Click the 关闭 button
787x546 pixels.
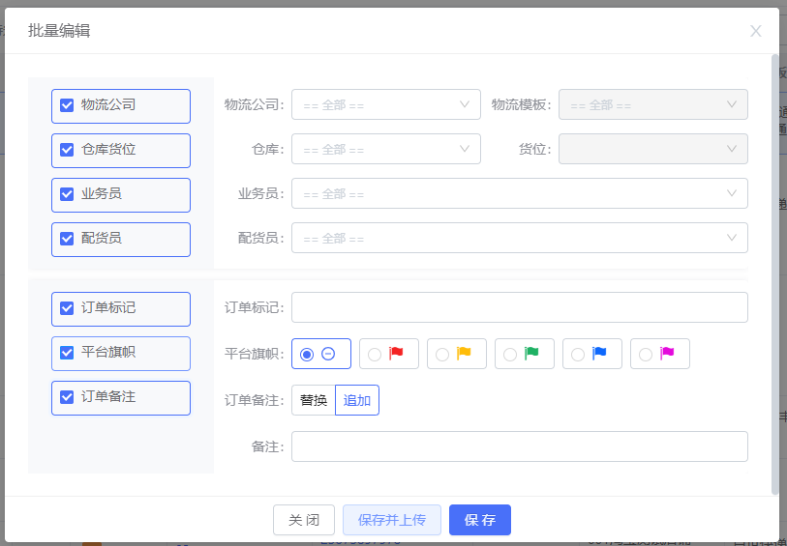click(304, 520)
